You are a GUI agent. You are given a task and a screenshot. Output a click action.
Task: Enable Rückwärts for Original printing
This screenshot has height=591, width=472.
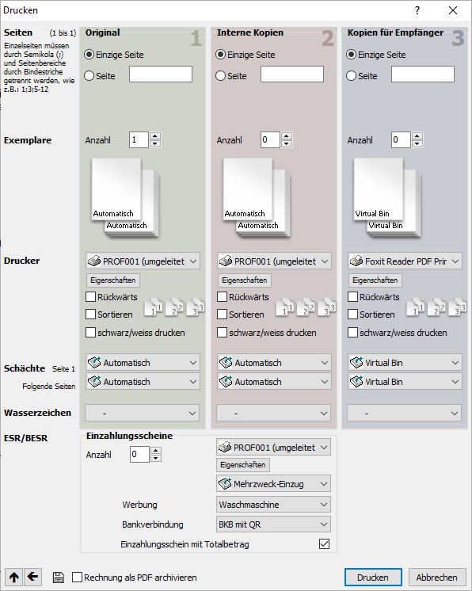pyautogui.click(x=91, y=296)
